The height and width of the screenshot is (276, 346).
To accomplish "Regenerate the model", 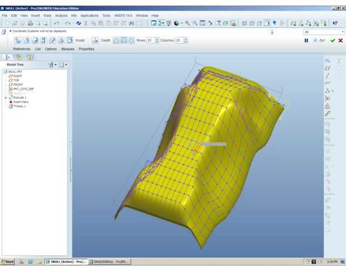I will pos(78,23).
